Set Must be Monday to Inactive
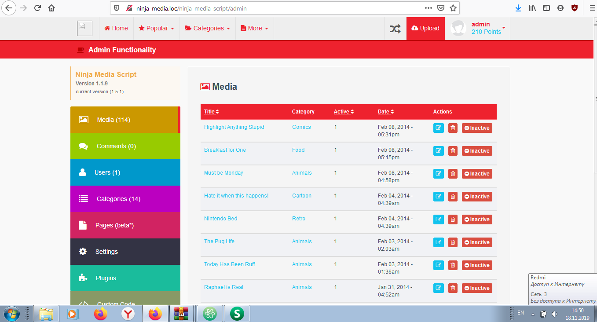 (x=477, y=174)
